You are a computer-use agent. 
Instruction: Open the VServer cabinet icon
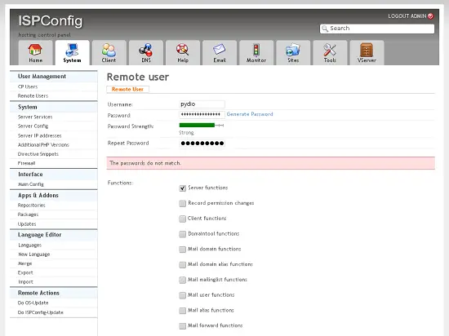367,50
